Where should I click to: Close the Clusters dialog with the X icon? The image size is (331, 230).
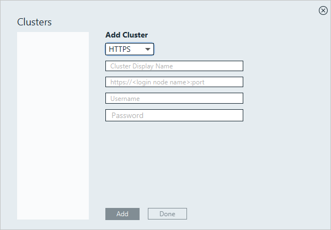[323, 10]
